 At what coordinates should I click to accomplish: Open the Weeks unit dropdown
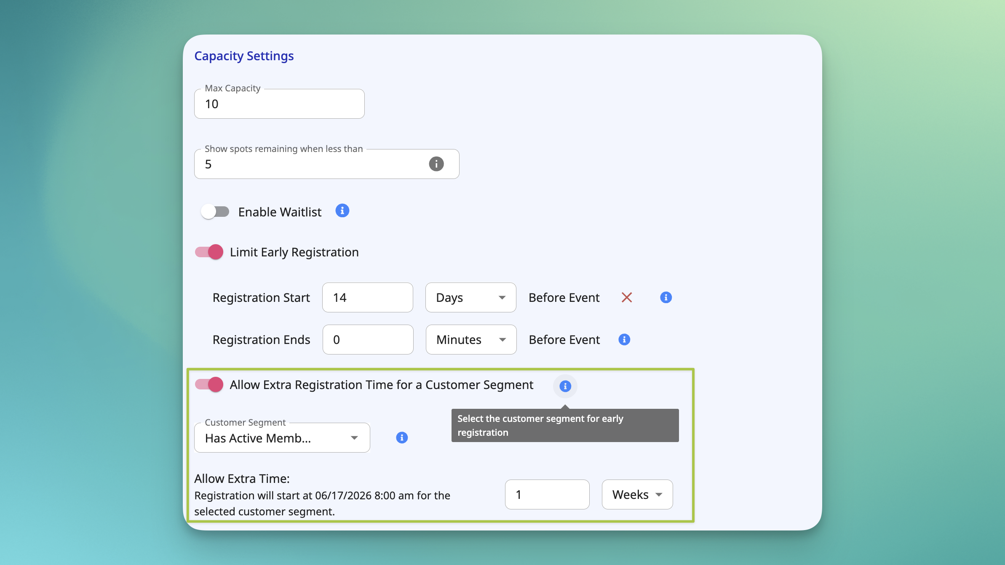(x=637, y=494)
